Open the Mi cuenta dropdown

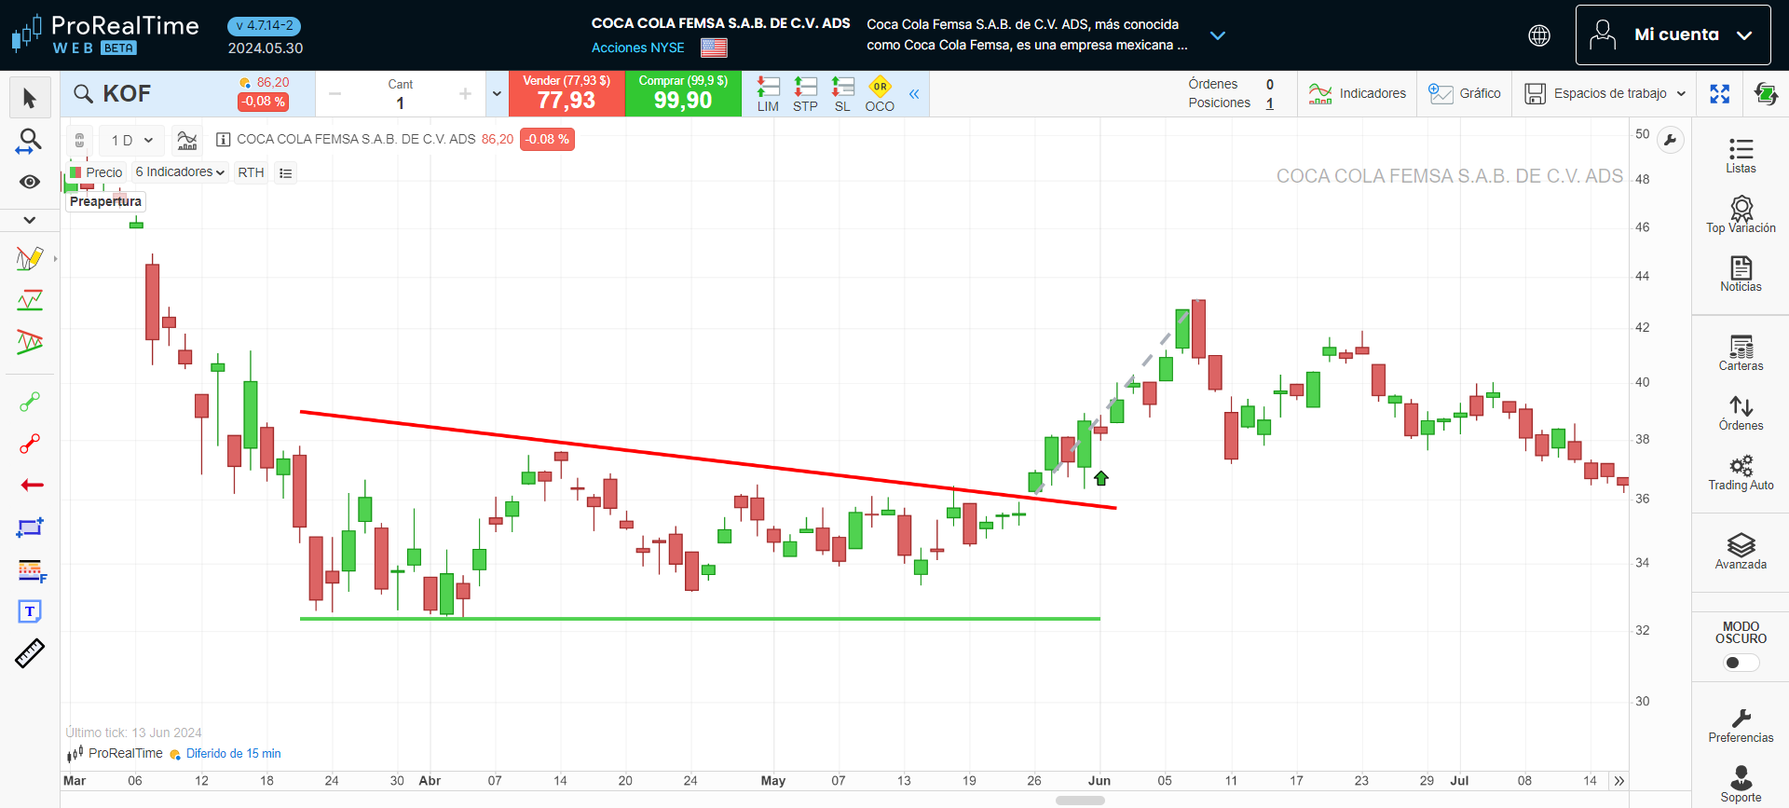tap(1673, 35)
